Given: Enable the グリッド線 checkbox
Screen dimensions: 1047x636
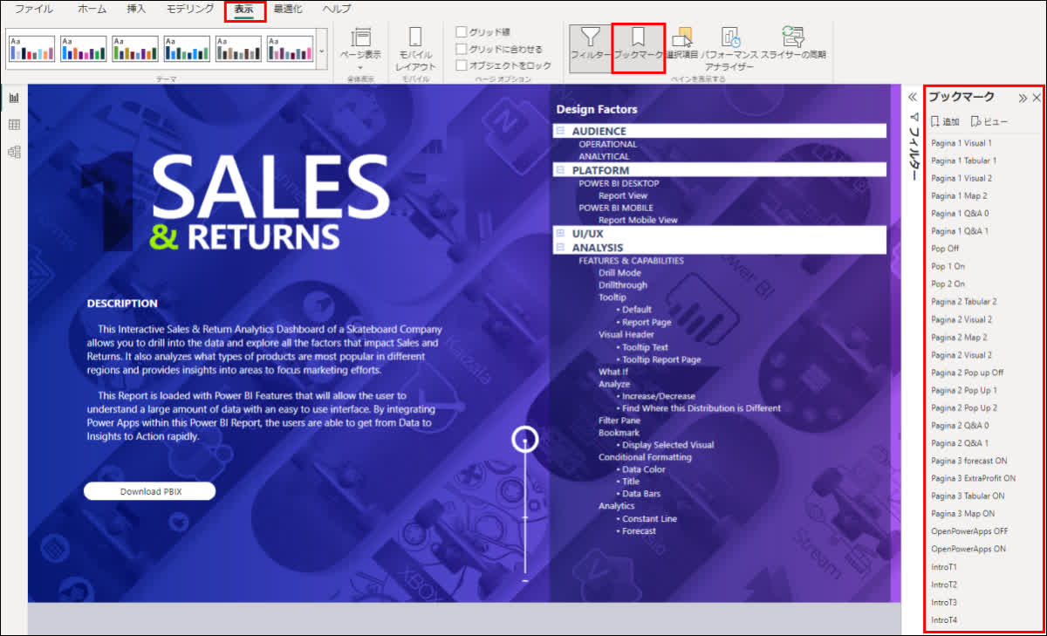Looking at the screenshot, I should pos(462,32).
